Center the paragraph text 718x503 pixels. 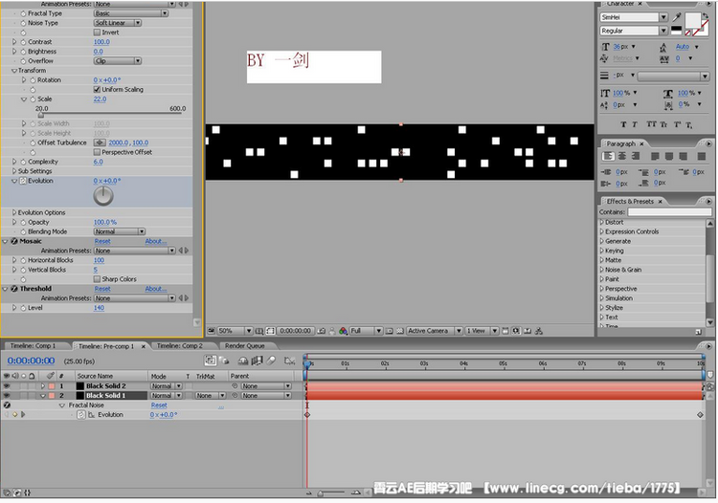coord(622,157)
